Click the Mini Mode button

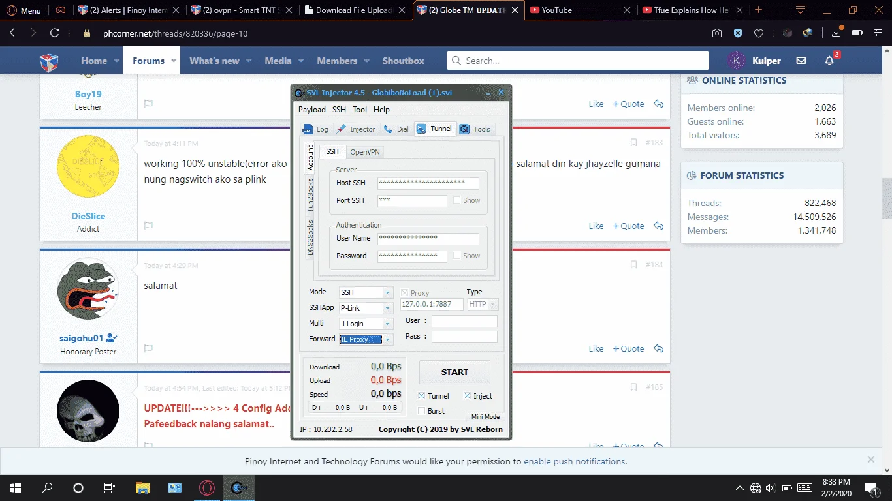(485, 416)
